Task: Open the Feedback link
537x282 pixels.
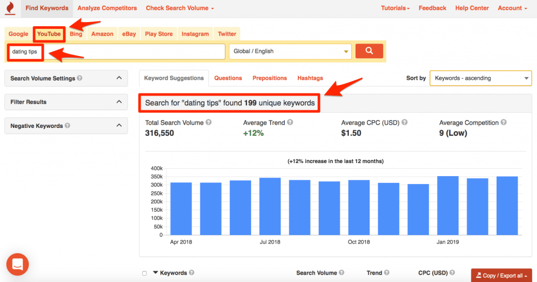Action: 432,8
